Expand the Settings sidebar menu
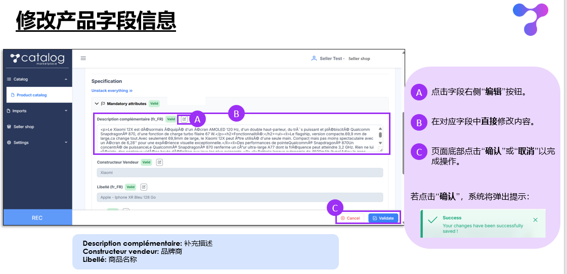 [66, 143]
